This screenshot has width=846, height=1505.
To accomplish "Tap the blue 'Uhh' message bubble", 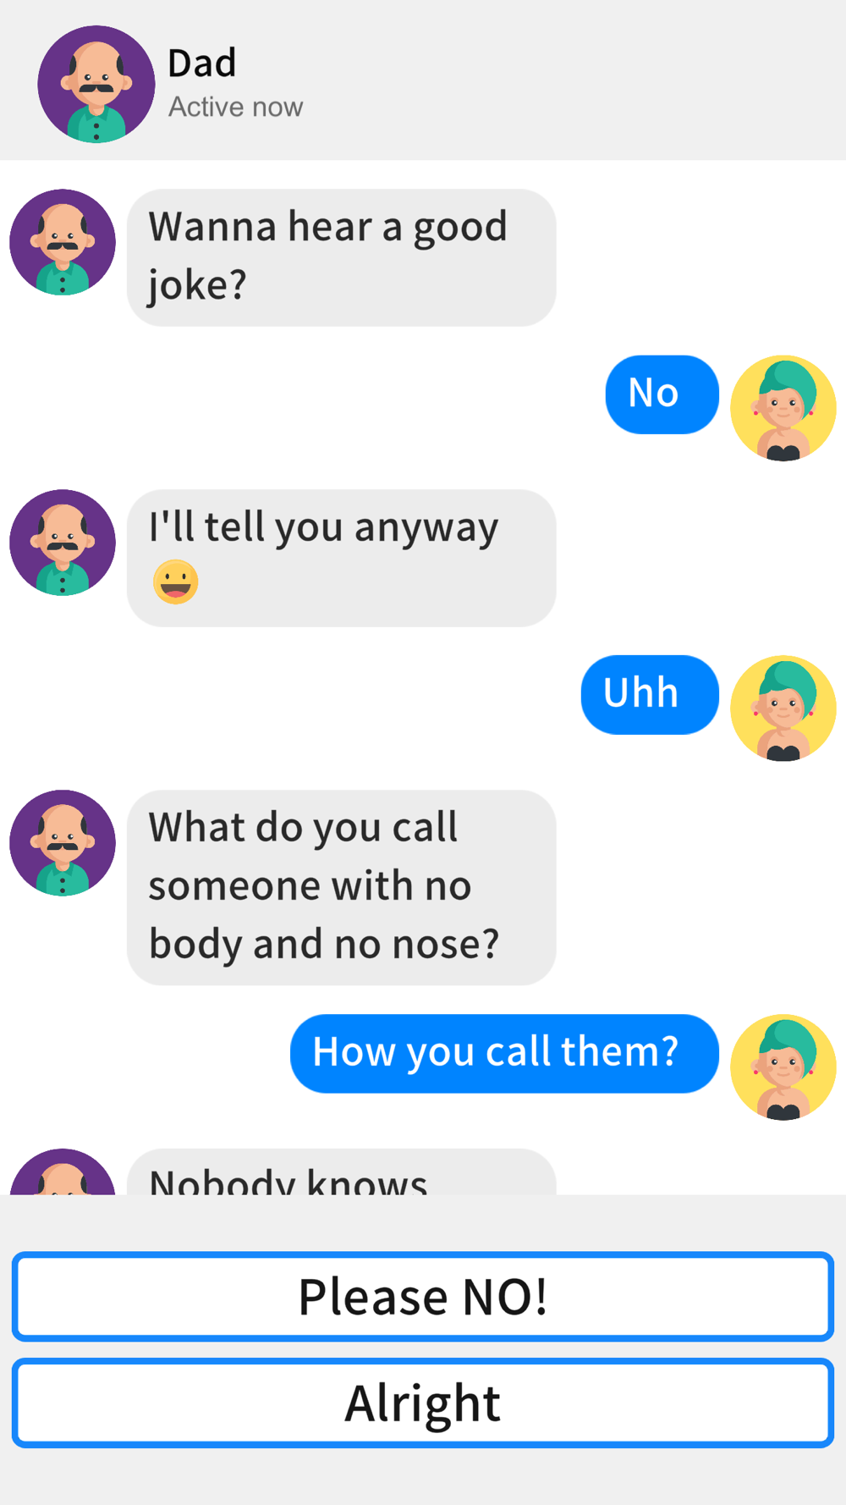I will click(x=650, y=695).
